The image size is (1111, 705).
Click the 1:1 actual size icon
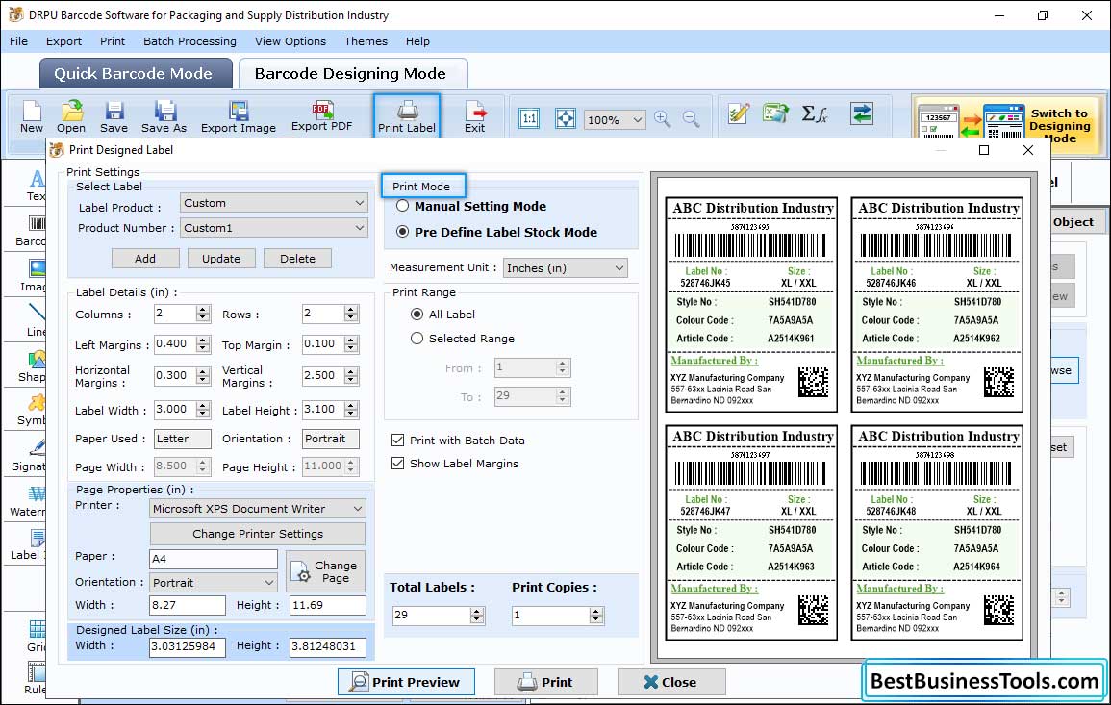529,118
